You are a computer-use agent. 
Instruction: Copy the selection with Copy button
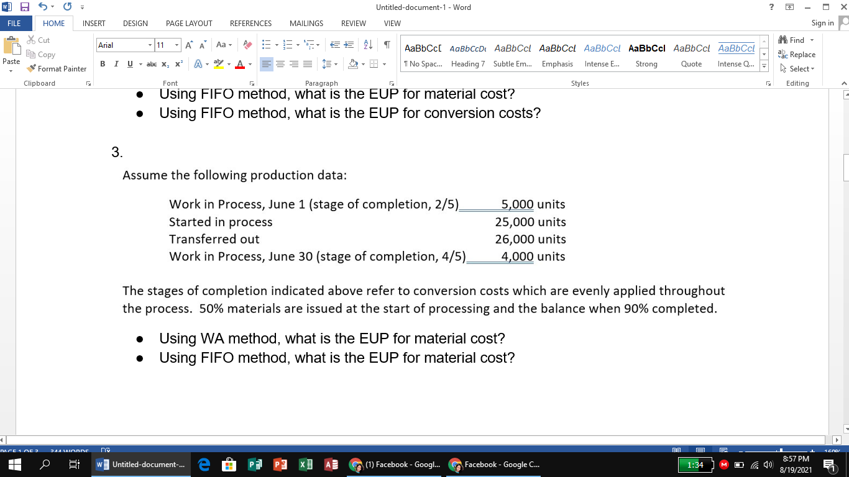41,55
